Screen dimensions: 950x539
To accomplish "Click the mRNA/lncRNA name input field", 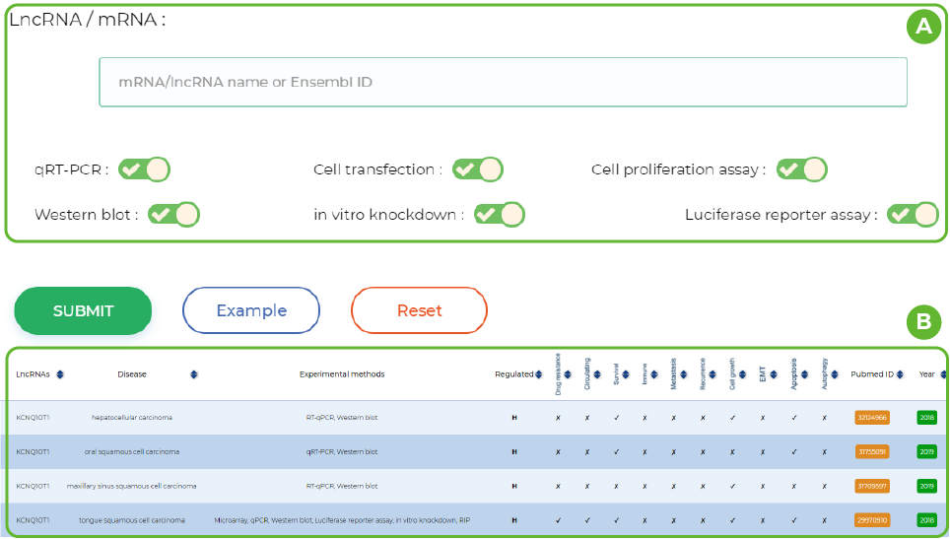I will [x=503, y=82].
